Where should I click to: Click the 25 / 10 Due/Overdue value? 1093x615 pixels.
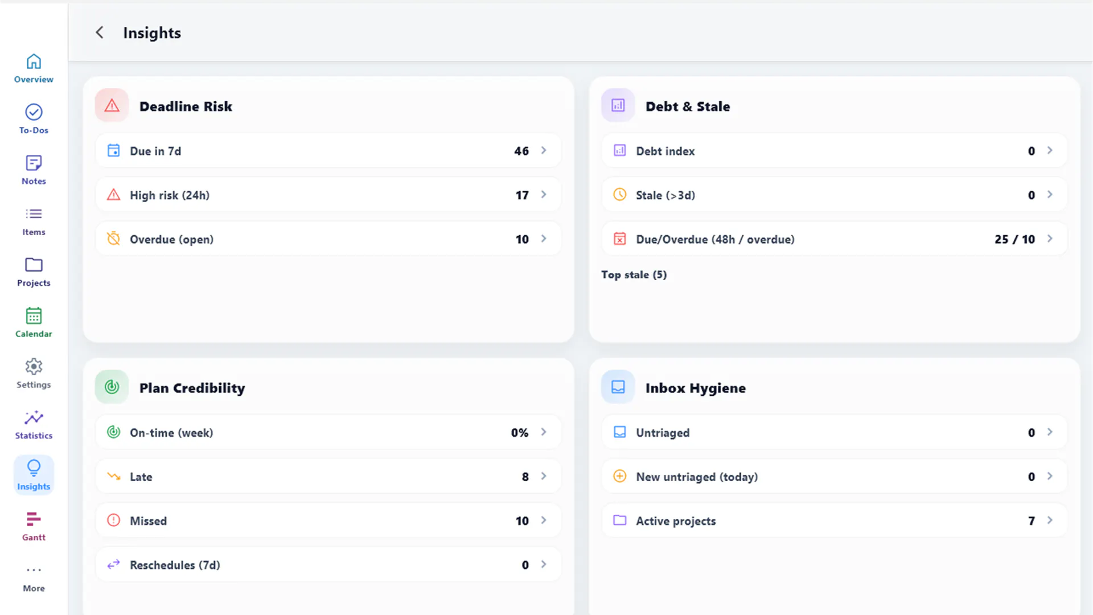[x=1014, y=239]
